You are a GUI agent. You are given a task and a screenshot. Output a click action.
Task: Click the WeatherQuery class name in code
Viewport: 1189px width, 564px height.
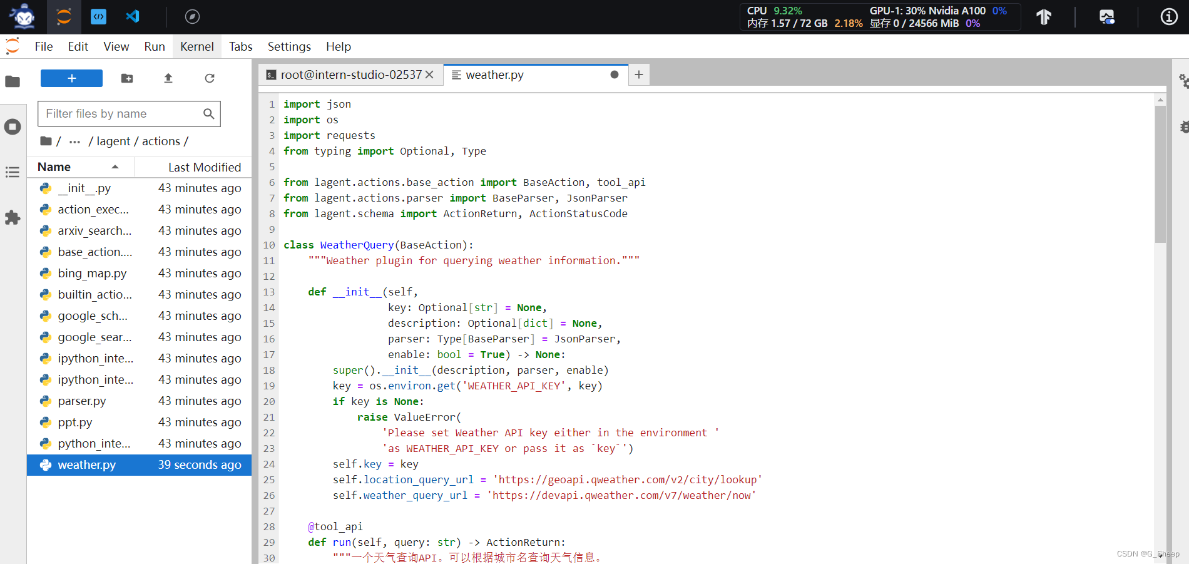coord(357,245)
